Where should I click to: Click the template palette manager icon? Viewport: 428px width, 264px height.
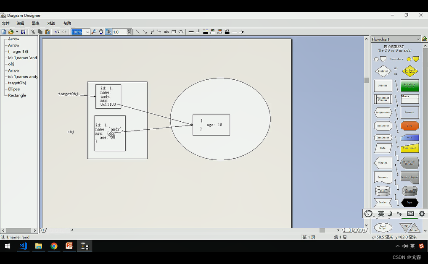tap(425, 39)
